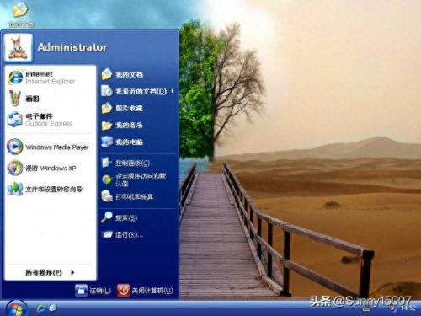The width and height of the screenshot is (421, 316).
Task: Expand 所有程序(P) arrow
Action: coord(72,272)
